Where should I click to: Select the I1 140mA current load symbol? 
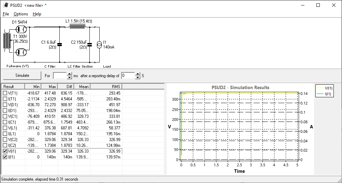point(99,45)
